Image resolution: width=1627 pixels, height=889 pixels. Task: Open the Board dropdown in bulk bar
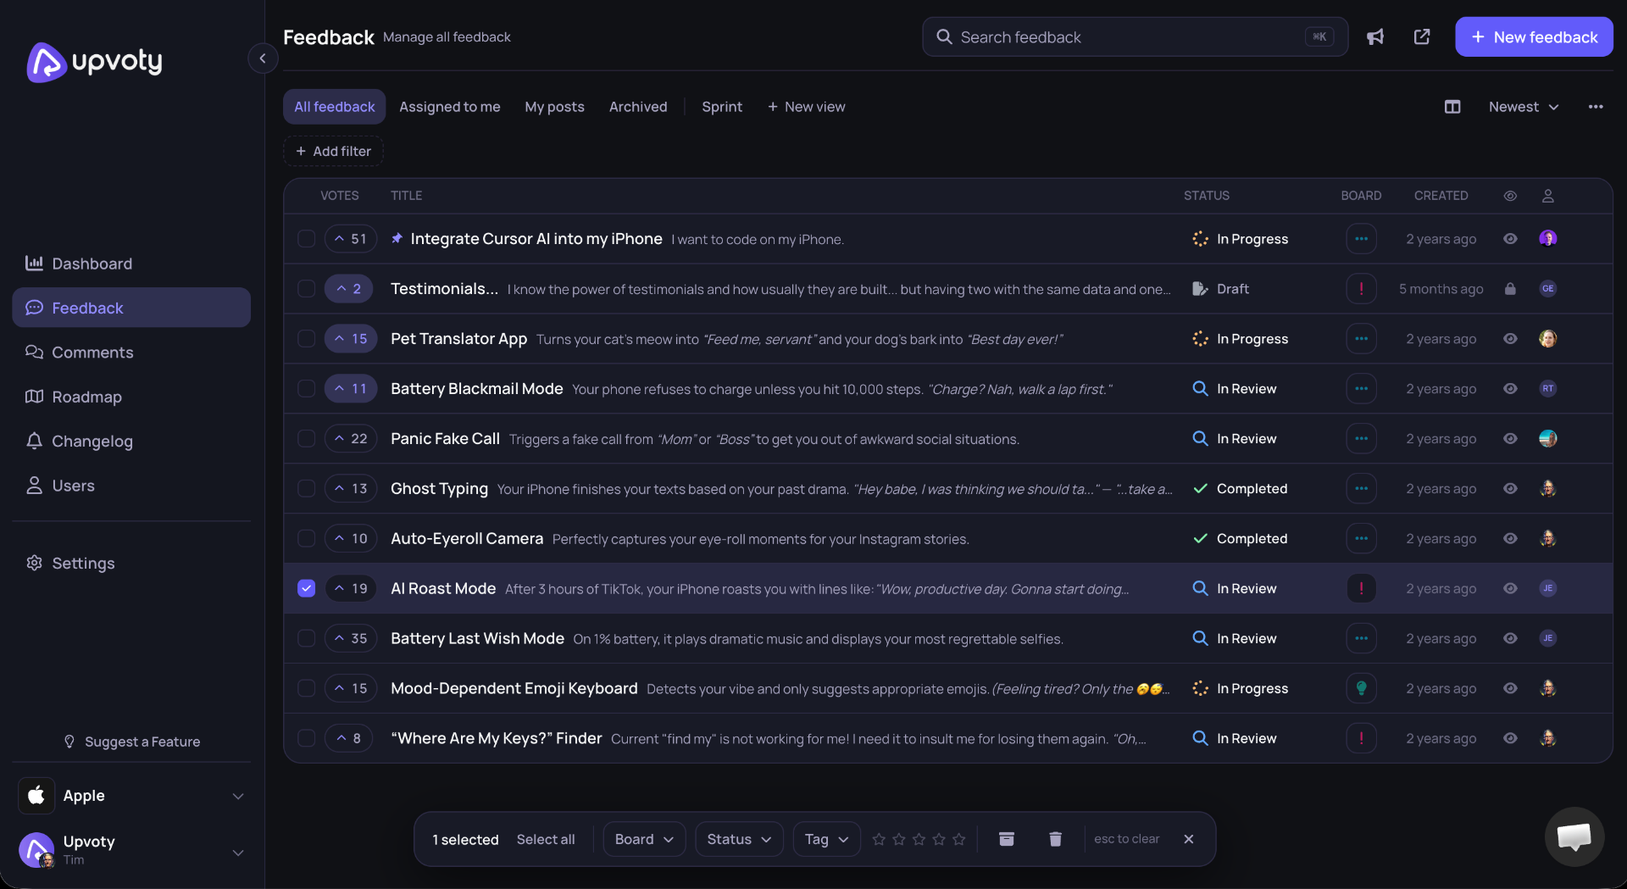click(x=644, y=839)
